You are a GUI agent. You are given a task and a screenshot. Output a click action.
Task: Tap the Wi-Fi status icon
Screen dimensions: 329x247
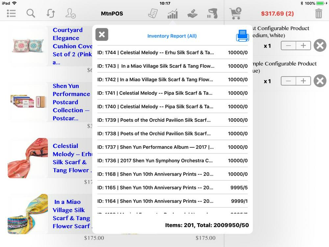click(x=14, y=3)
